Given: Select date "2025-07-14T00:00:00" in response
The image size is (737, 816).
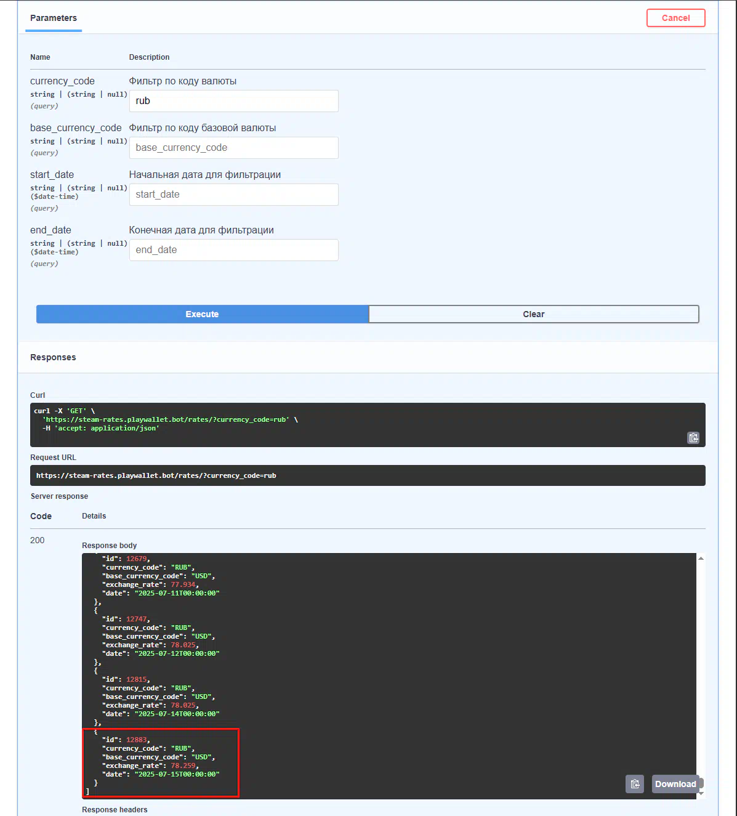Looking at the screenshot, I should (177, 714).
